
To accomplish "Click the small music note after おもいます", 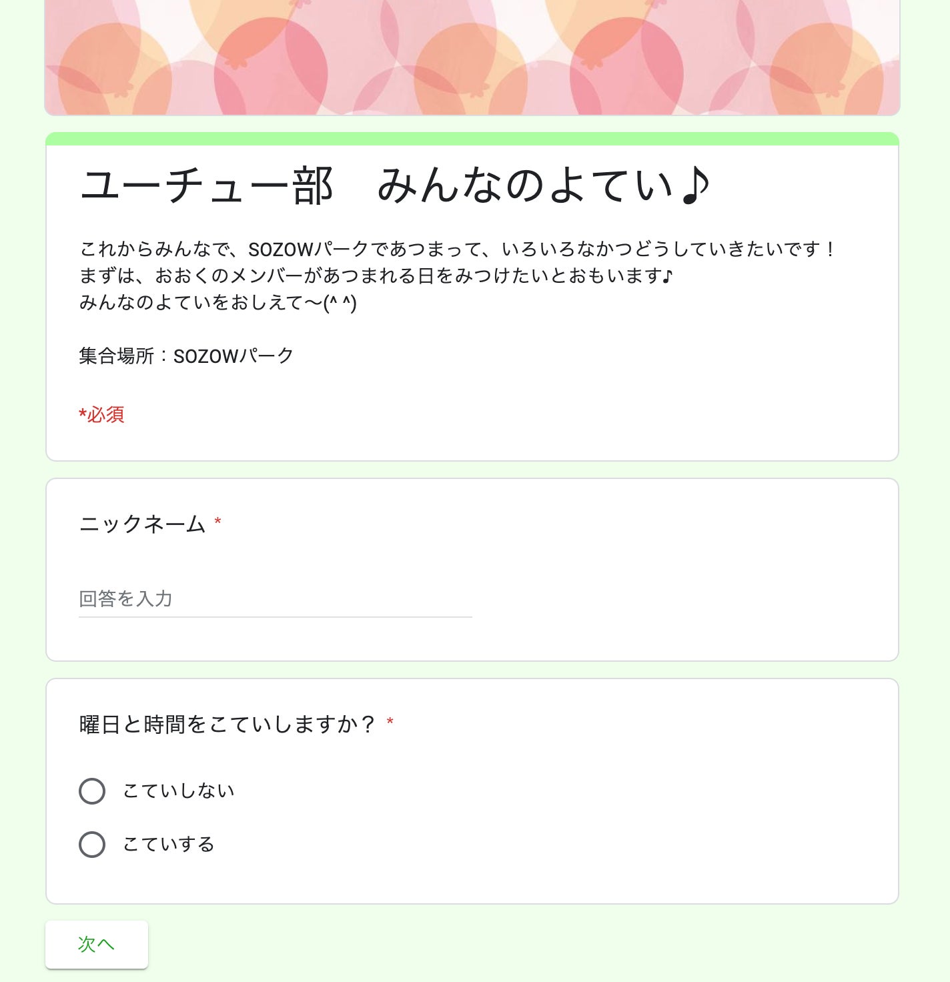I will [668, 276].
